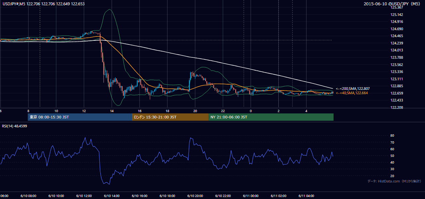Click the RSI(14) 48.4599 indicator label
This screenshot has width=425, height=199.
point(15,126)
